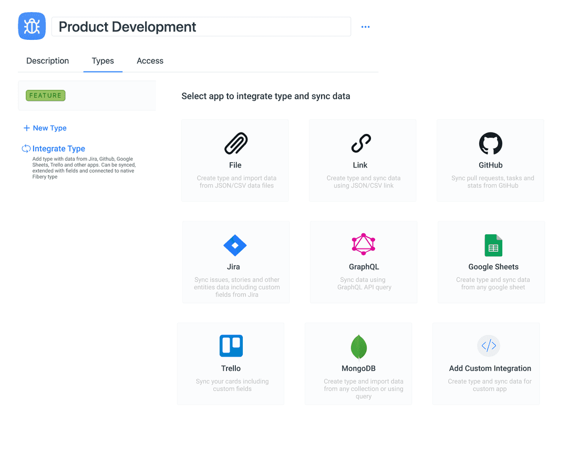This screenshot has height=476, width=578.
Task: Select the Types tab
Action: coord(102,61)
